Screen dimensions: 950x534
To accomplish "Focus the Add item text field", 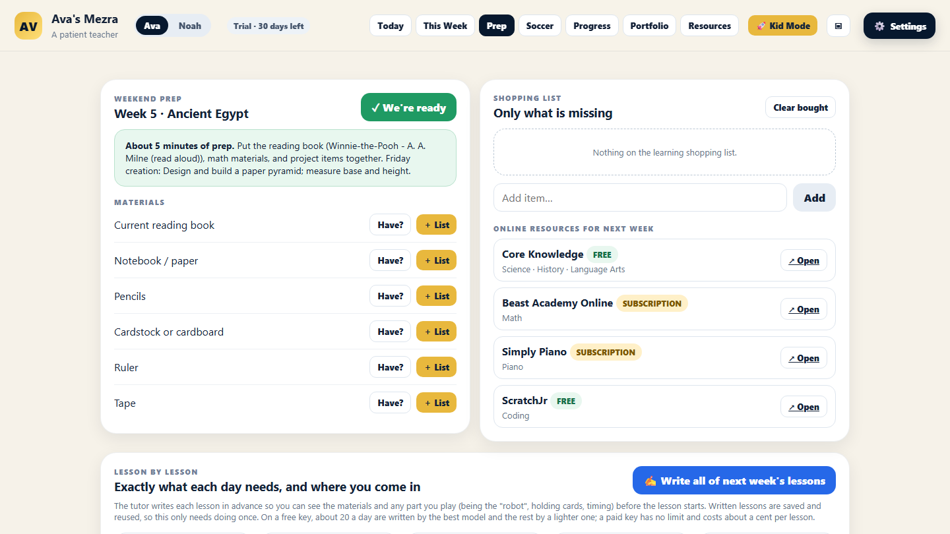I will tap(640, 198).
